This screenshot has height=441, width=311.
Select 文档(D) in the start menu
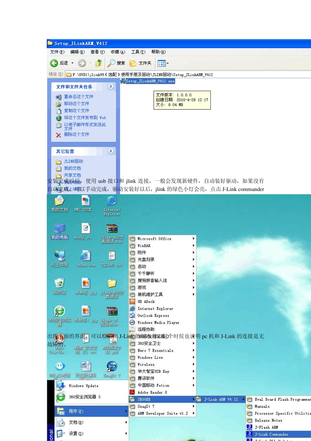(x=91, y=422)
